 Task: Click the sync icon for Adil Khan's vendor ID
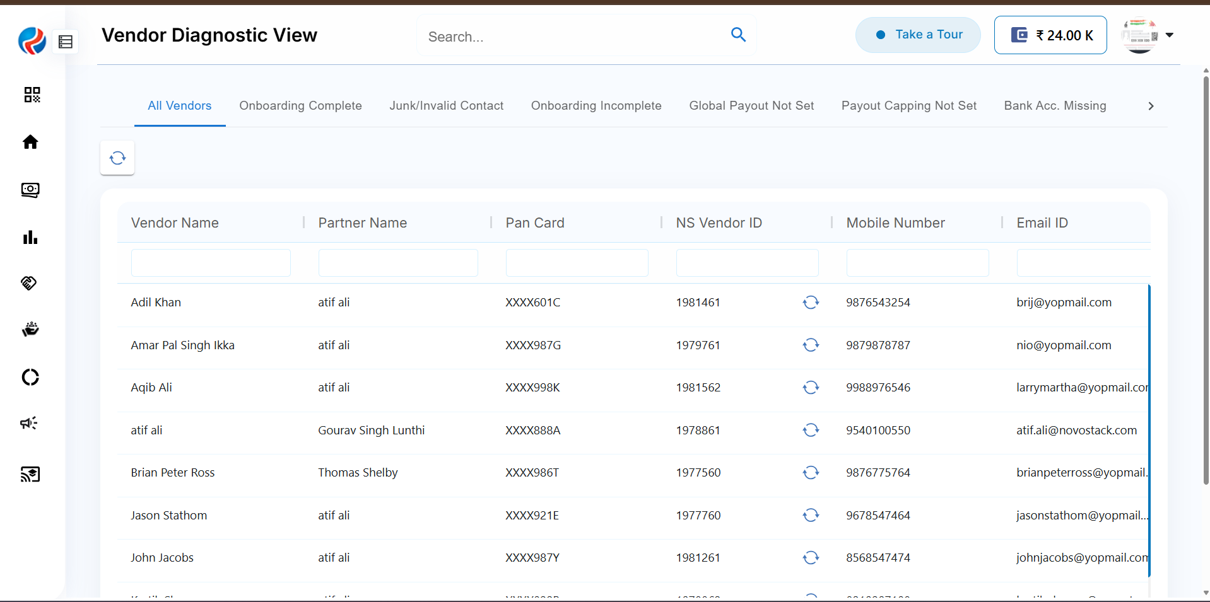[x=811, y=303]
